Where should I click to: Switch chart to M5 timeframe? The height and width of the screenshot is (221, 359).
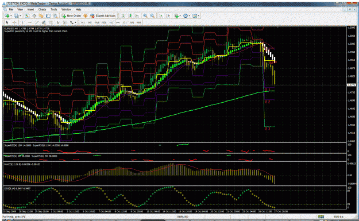(90, 22)
